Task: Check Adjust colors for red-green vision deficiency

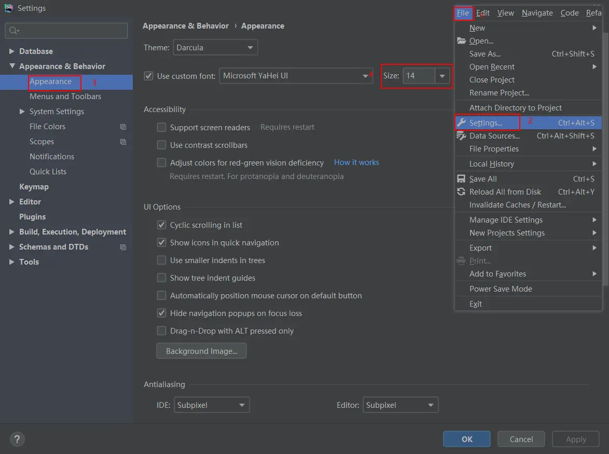Action: 161,163
